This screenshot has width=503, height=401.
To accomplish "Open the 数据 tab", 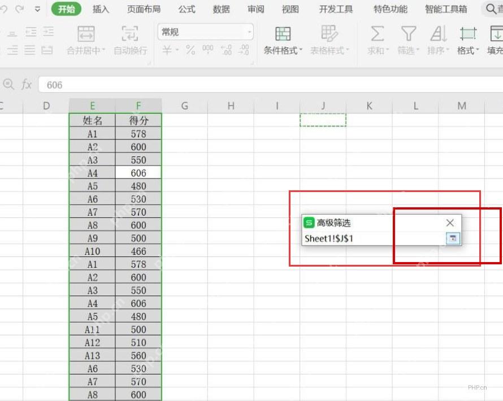I will (x=222, y=9).
